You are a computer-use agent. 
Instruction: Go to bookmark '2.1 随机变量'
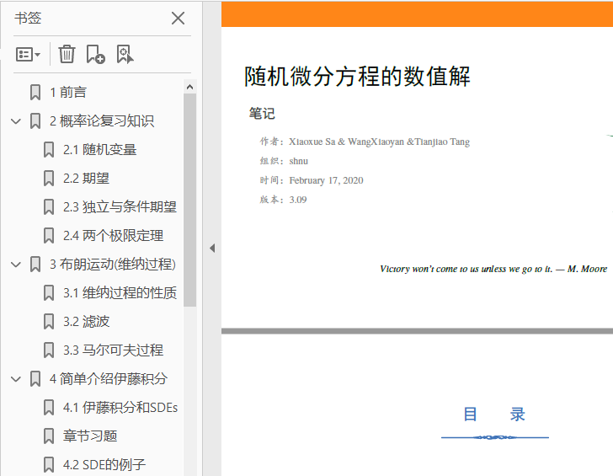(99, 150)
